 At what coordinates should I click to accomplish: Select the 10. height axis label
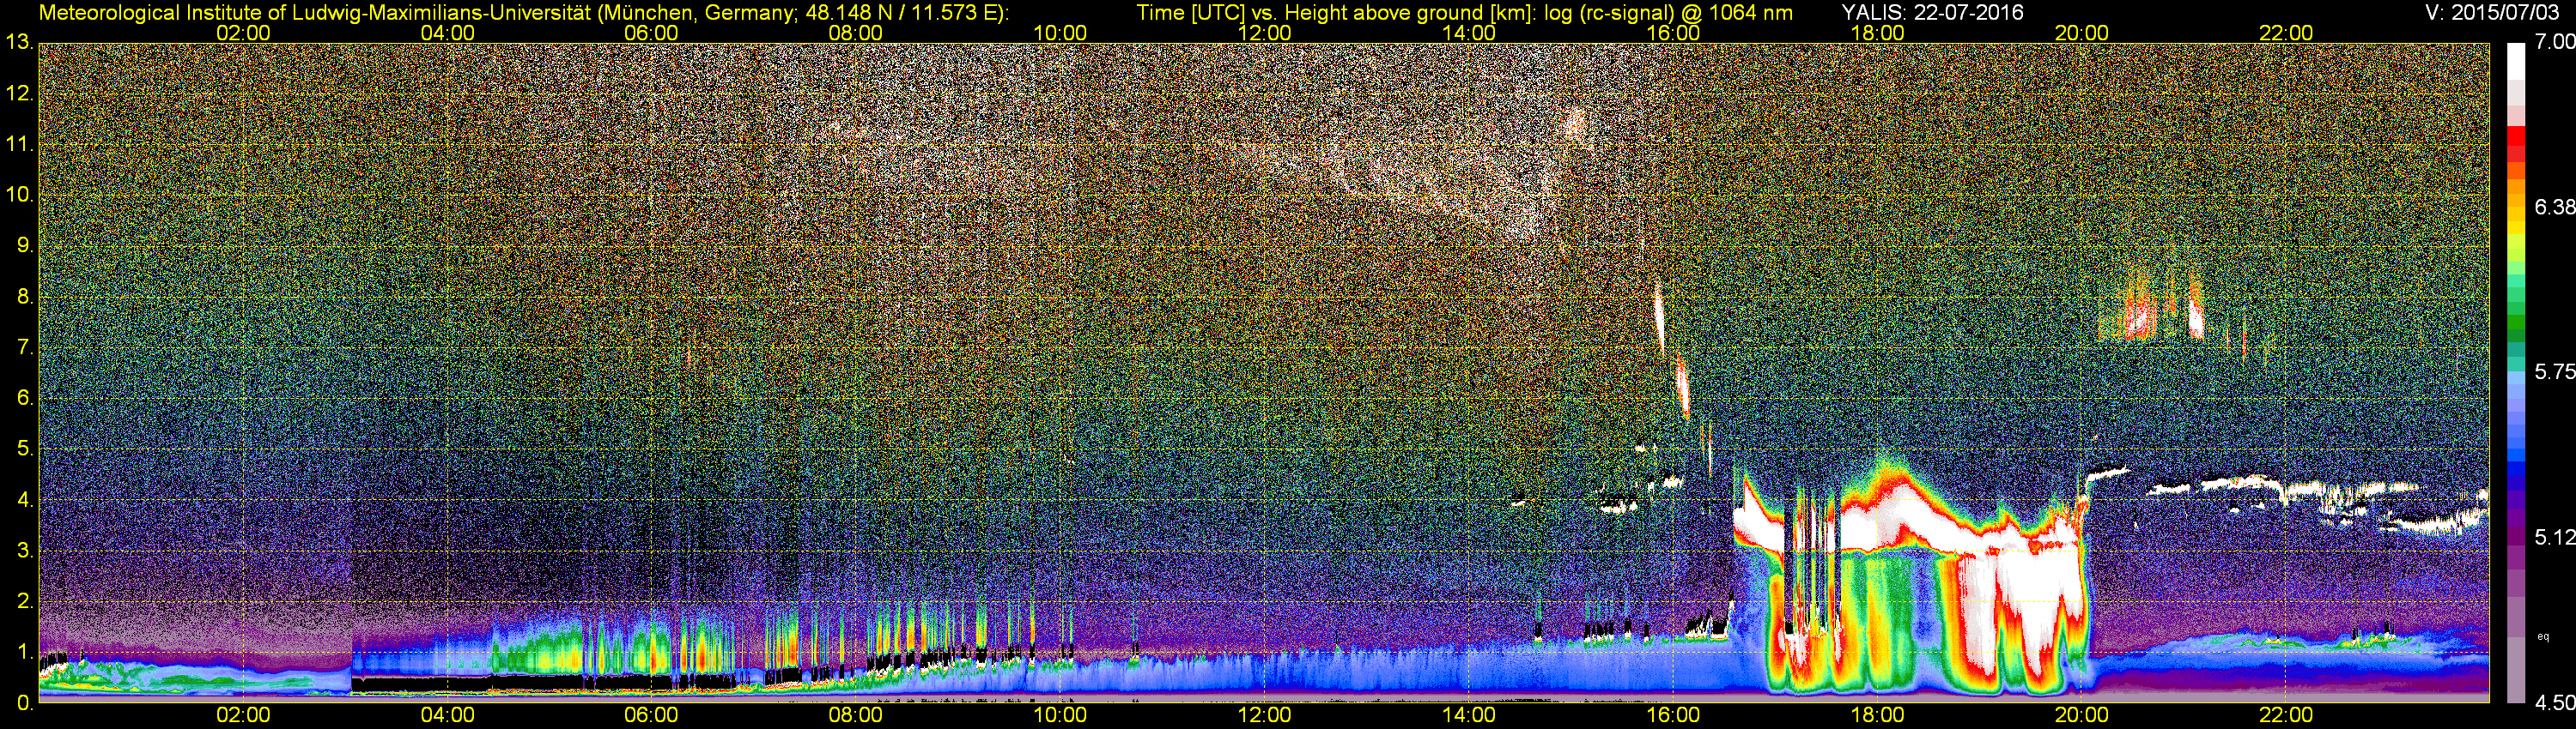coord(19,196)
